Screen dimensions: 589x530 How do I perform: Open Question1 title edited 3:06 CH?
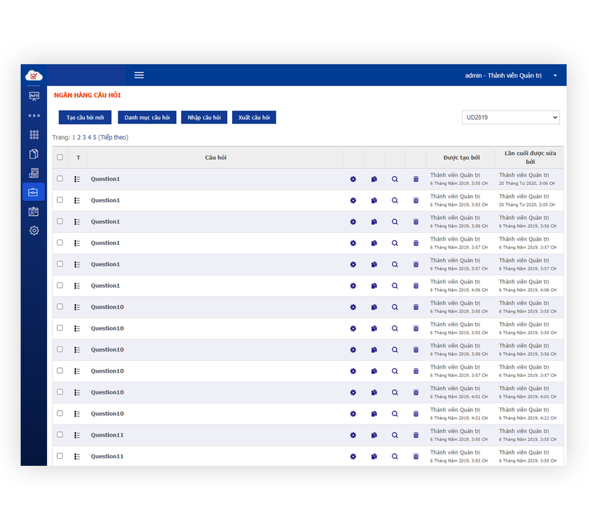tap(105, 179)
